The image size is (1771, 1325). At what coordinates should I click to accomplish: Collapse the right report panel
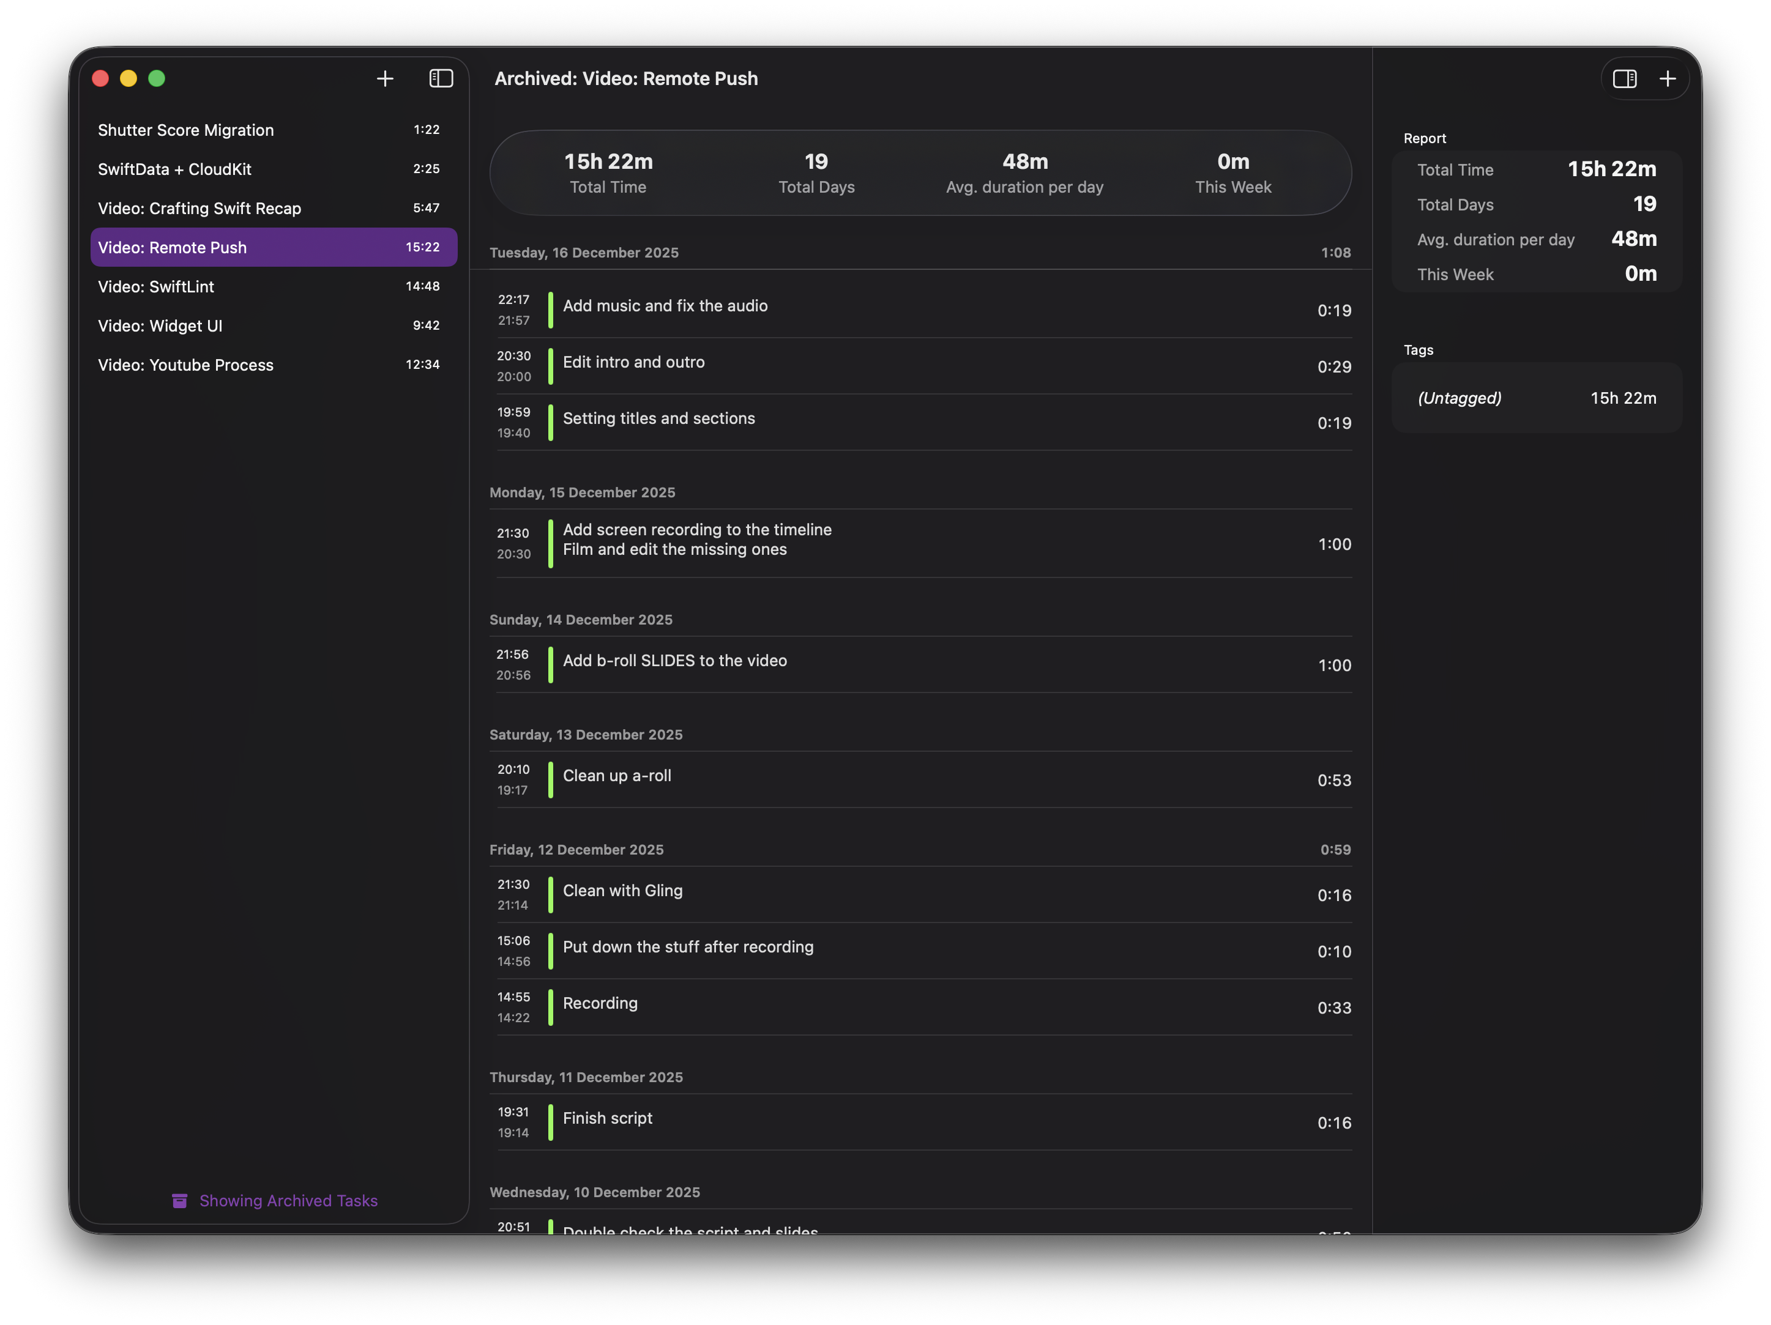click(1626, 78)
